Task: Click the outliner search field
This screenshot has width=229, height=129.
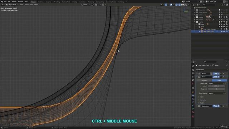Action: click(209, 5)
